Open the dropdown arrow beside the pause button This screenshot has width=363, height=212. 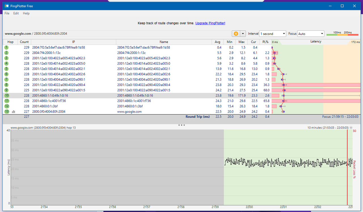pos(243,34)
